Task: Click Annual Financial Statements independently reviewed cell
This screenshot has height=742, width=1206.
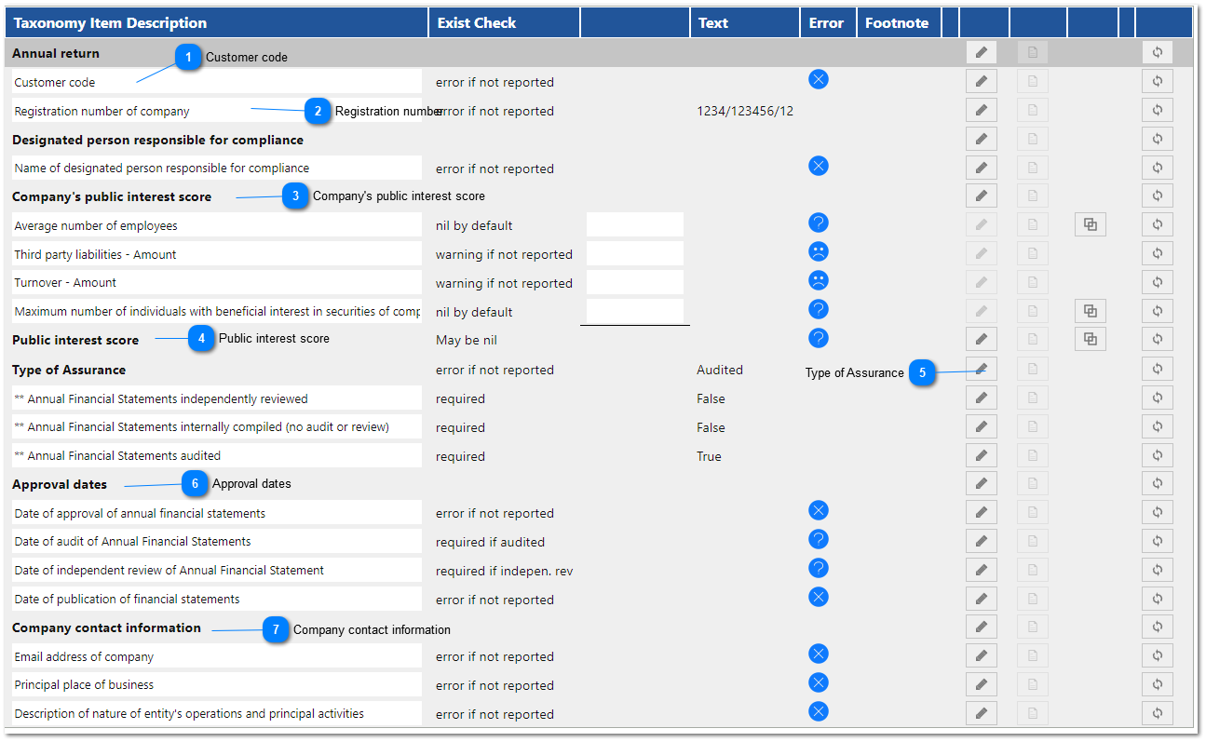Action: coord(215,398)
